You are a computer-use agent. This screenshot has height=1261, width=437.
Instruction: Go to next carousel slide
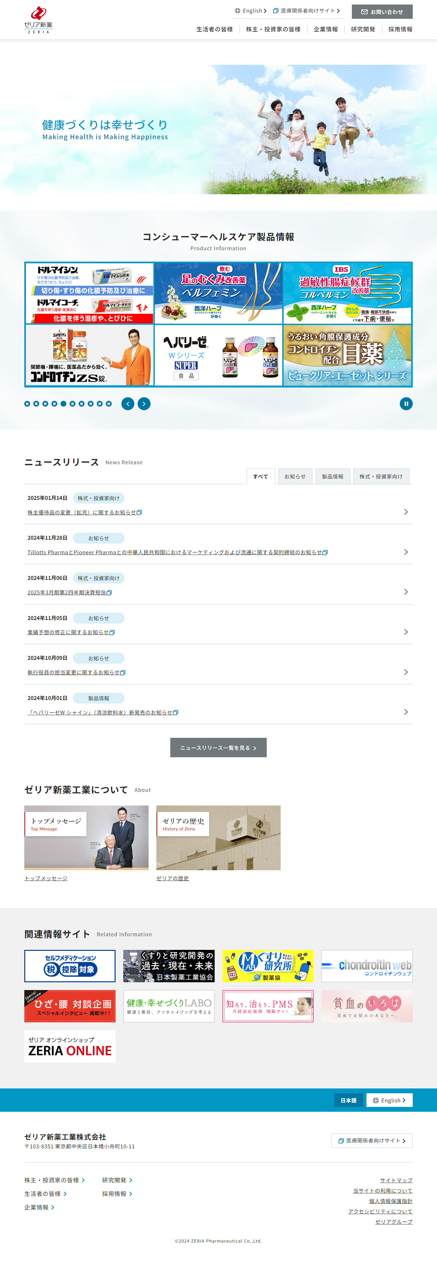coord(144,404)
